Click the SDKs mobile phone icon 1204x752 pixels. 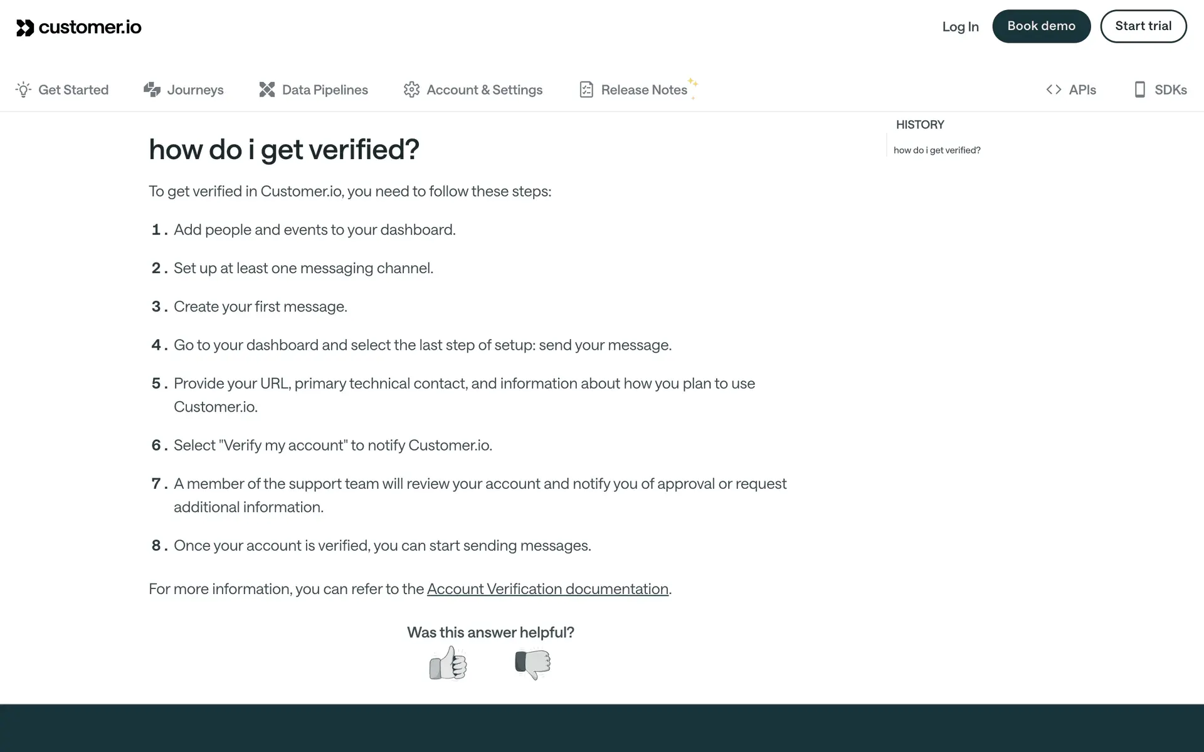(1140, 90)
